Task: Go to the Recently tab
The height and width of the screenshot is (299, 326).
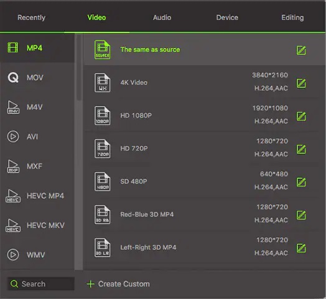Action: point(31,17)
